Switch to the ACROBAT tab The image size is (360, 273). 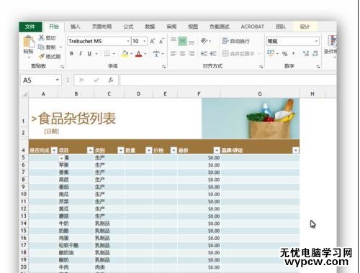pyautogui.click(x=253, y=27)
